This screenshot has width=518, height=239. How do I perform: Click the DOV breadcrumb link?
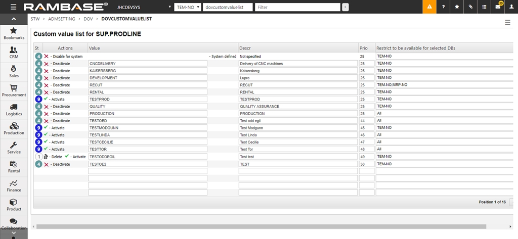click(88, 19)
